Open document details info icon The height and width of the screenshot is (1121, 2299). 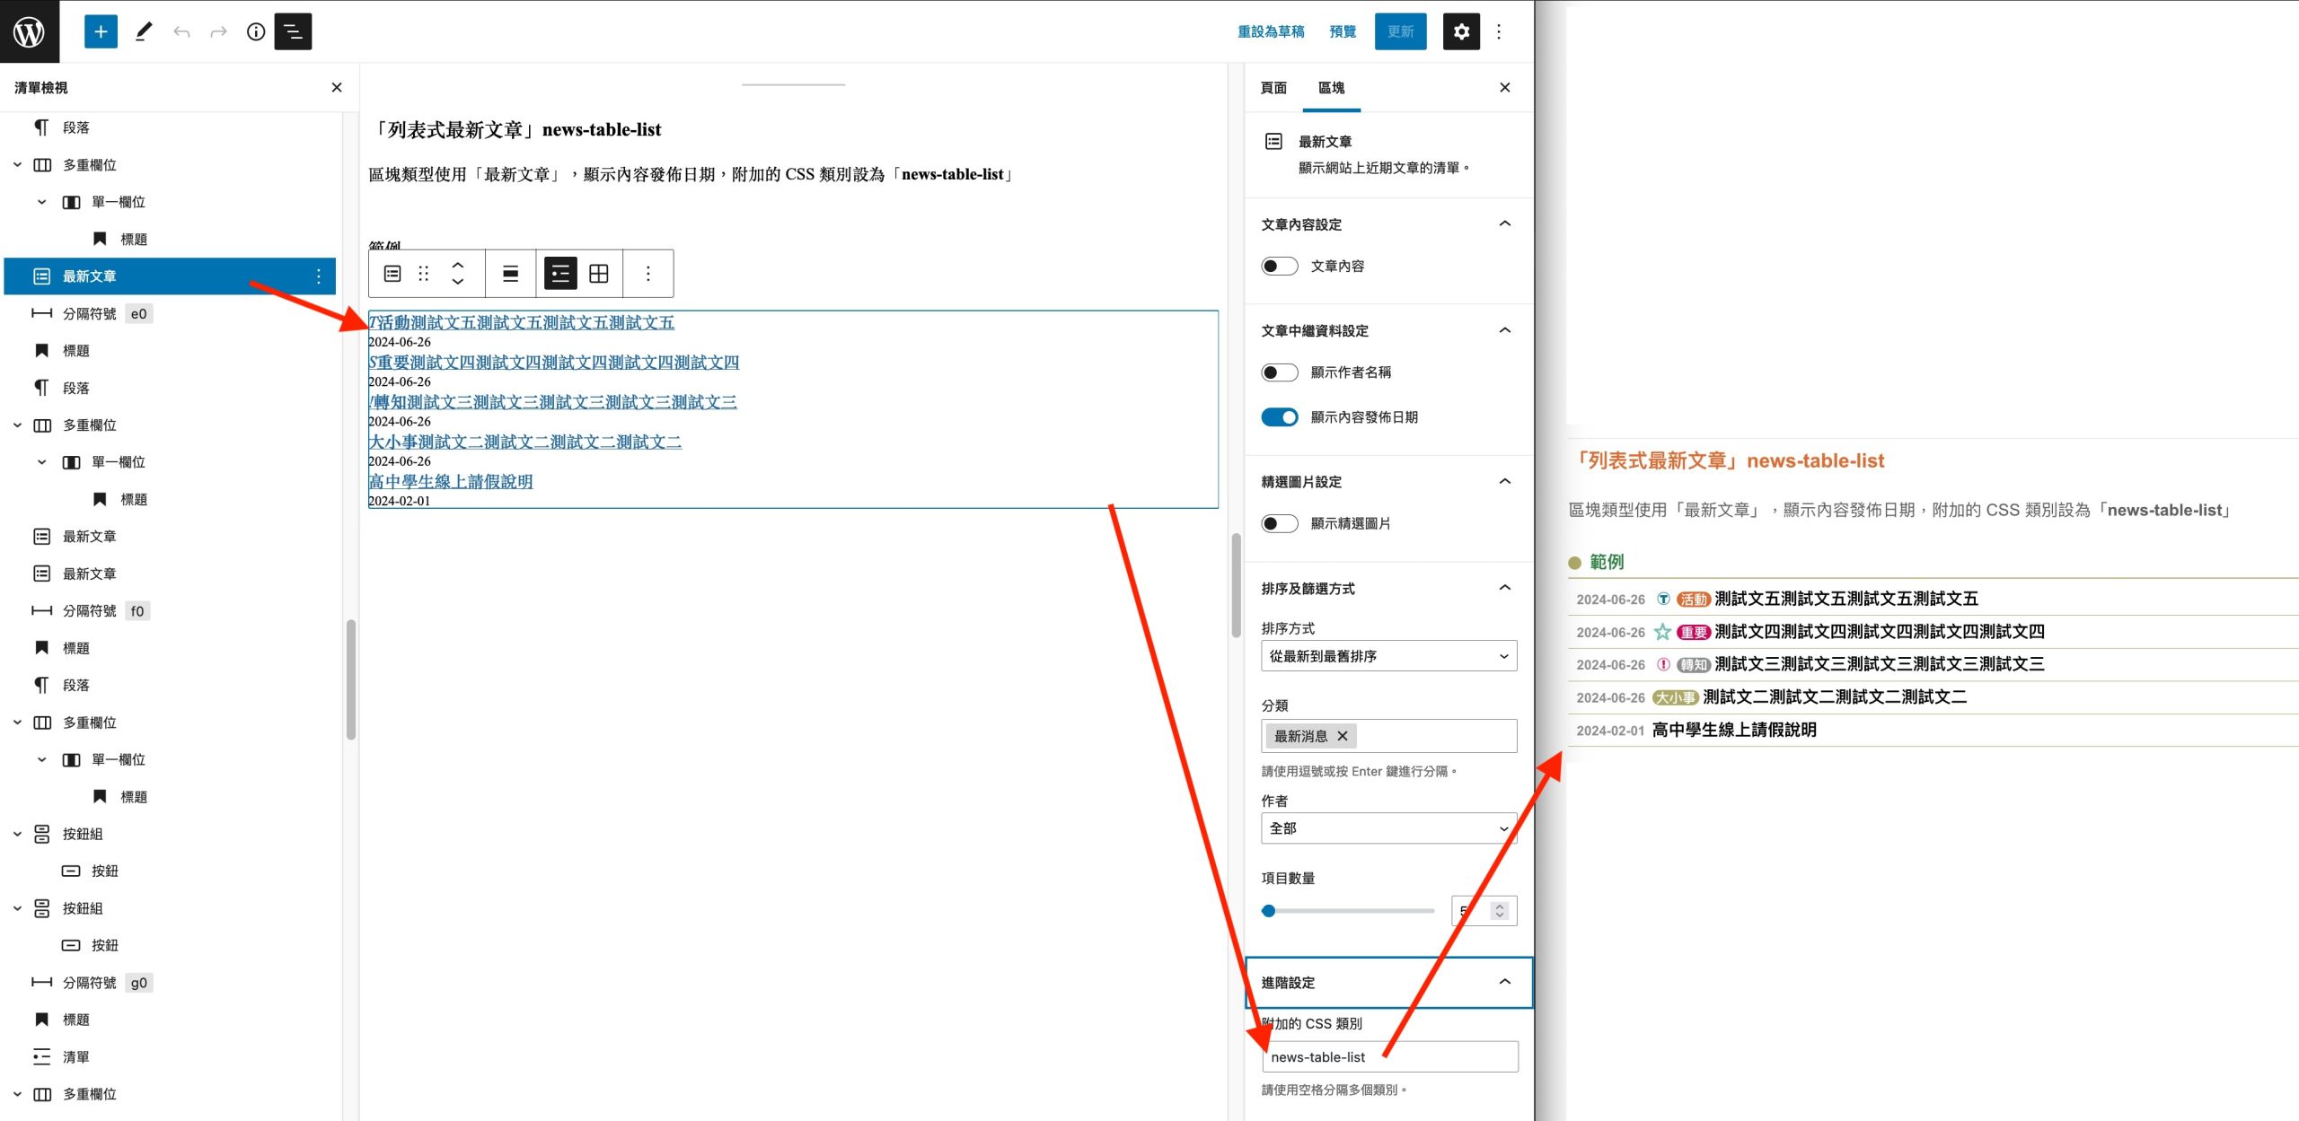tap(256, 31)
